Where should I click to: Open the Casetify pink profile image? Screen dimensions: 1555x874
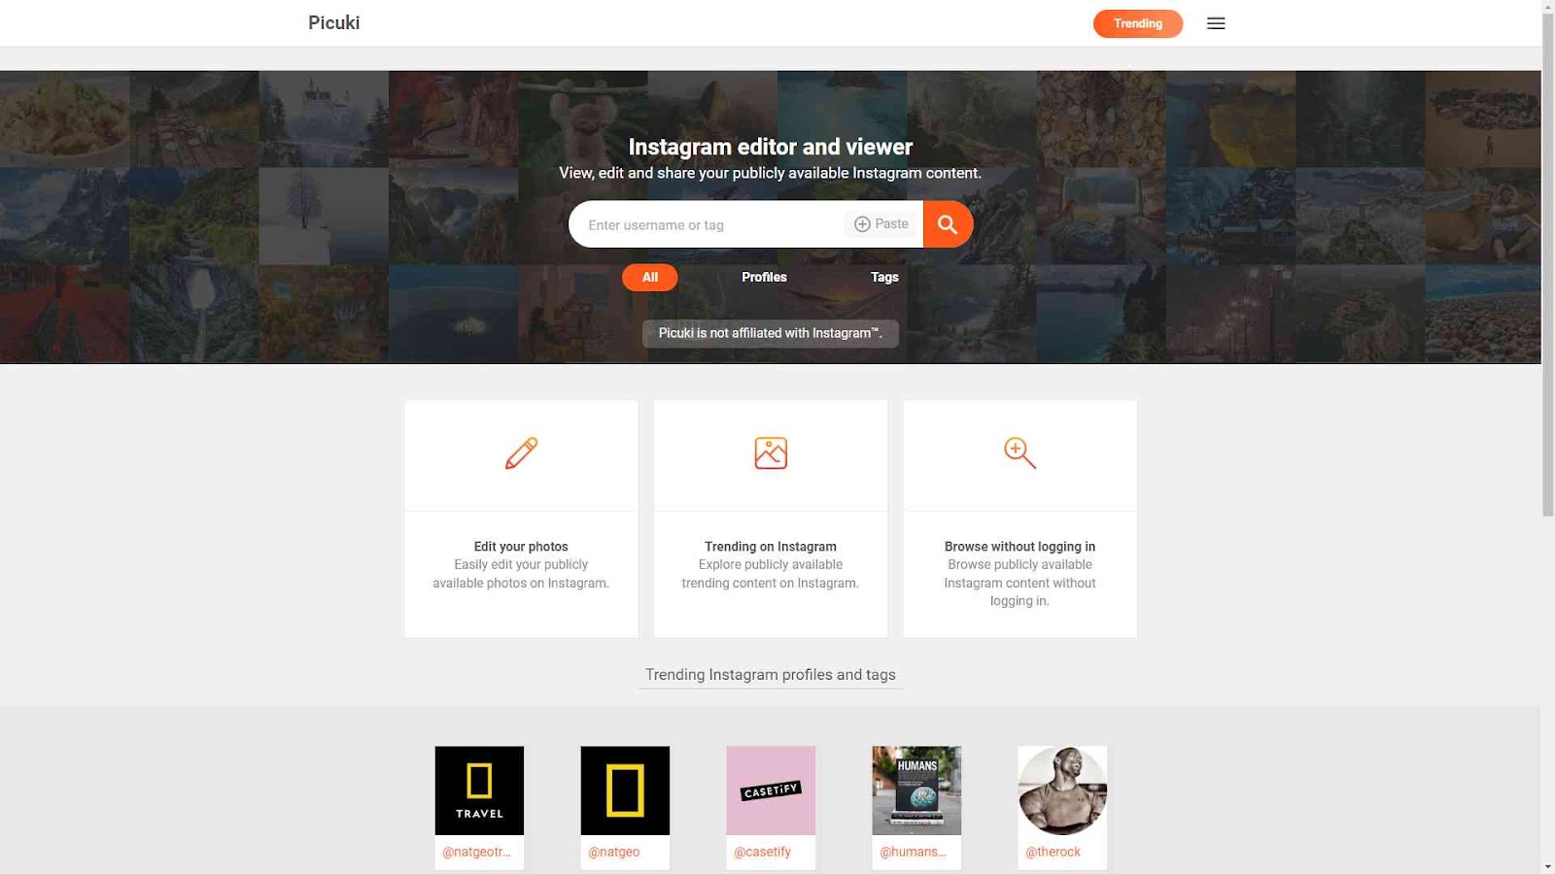pyautogui.click(x=771, y=790)
